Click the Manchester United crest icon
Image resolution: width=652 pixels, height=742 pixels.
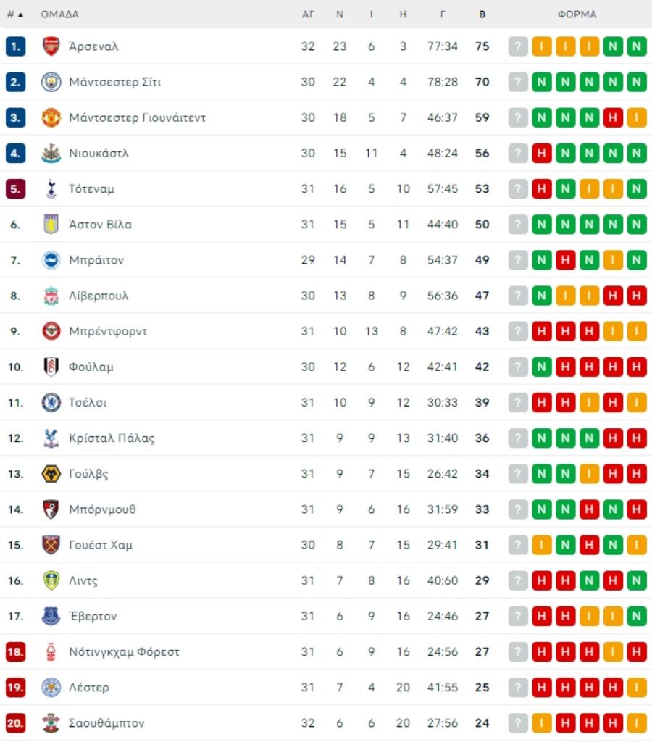(x=51, y=117)
